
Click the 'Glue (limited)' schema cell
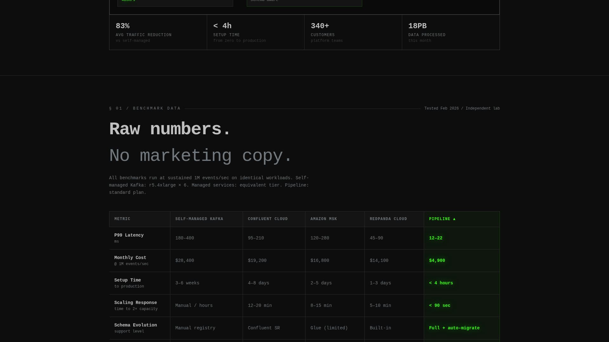click(335, 328)
